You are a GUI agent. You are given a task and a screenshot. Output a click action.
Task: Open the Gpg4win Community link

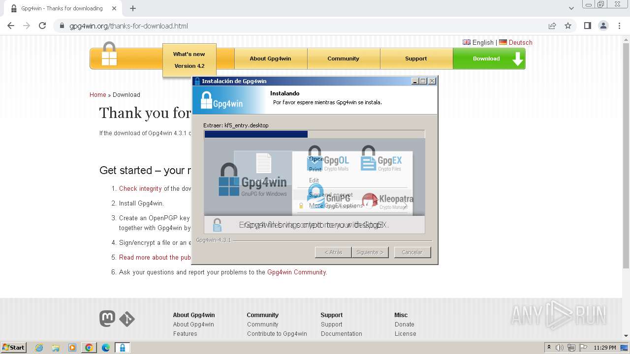[296, 272]
